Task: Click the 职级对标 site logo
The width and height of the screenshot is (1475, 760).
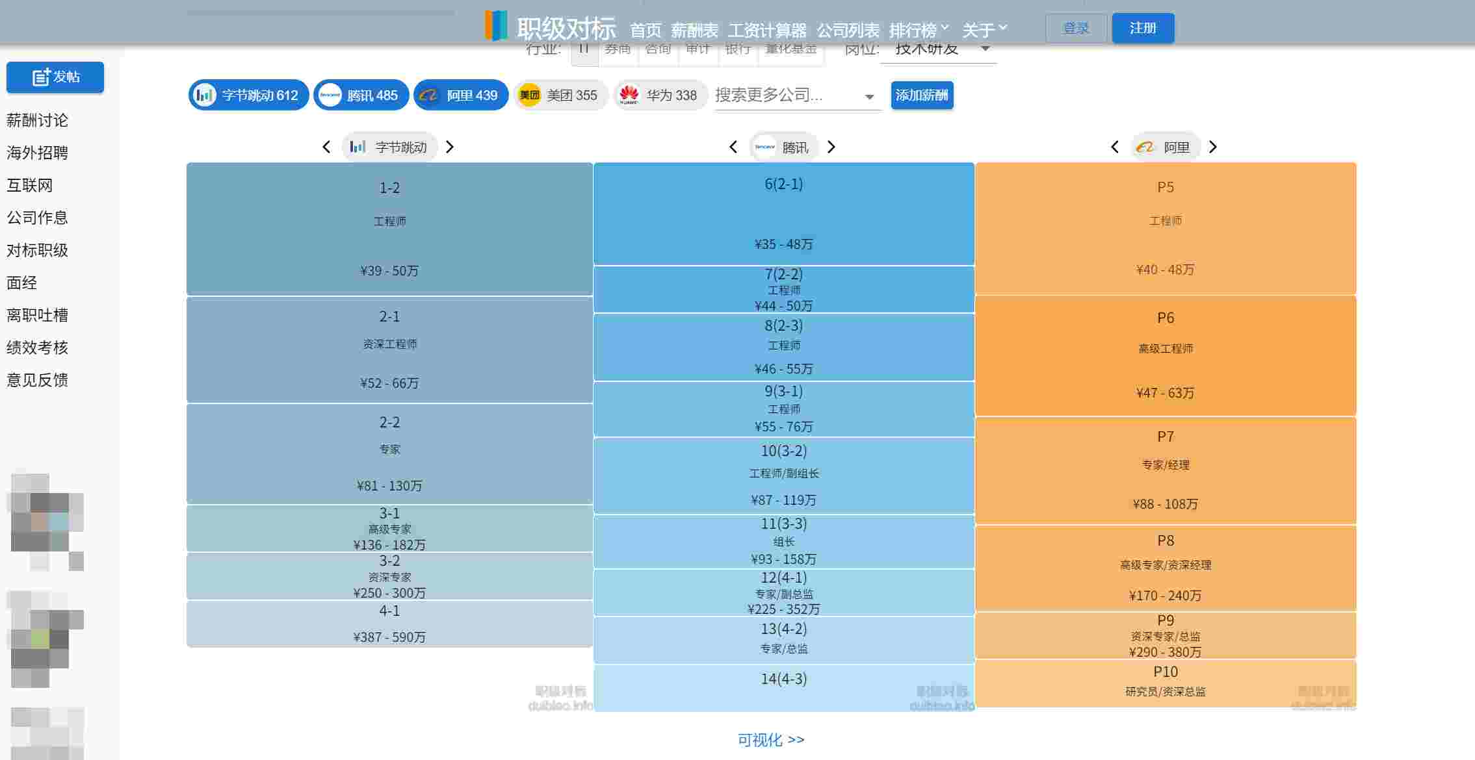Action: [551, 27]
